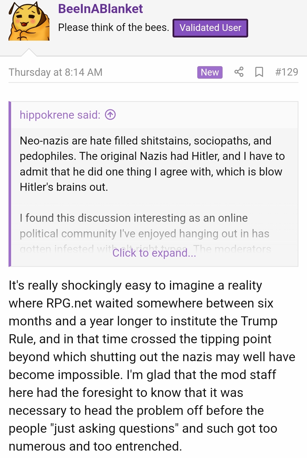Bookmark this post with the bookmark icon
This screenshot has width=307, height=458.
tap(259, 72)
